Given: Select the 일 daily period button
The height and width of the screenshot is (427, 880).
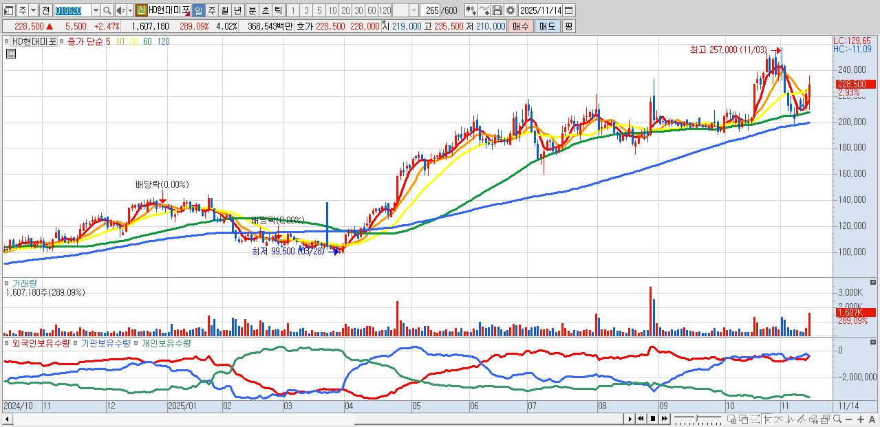Looking at the screenshot, I should 198,10.
